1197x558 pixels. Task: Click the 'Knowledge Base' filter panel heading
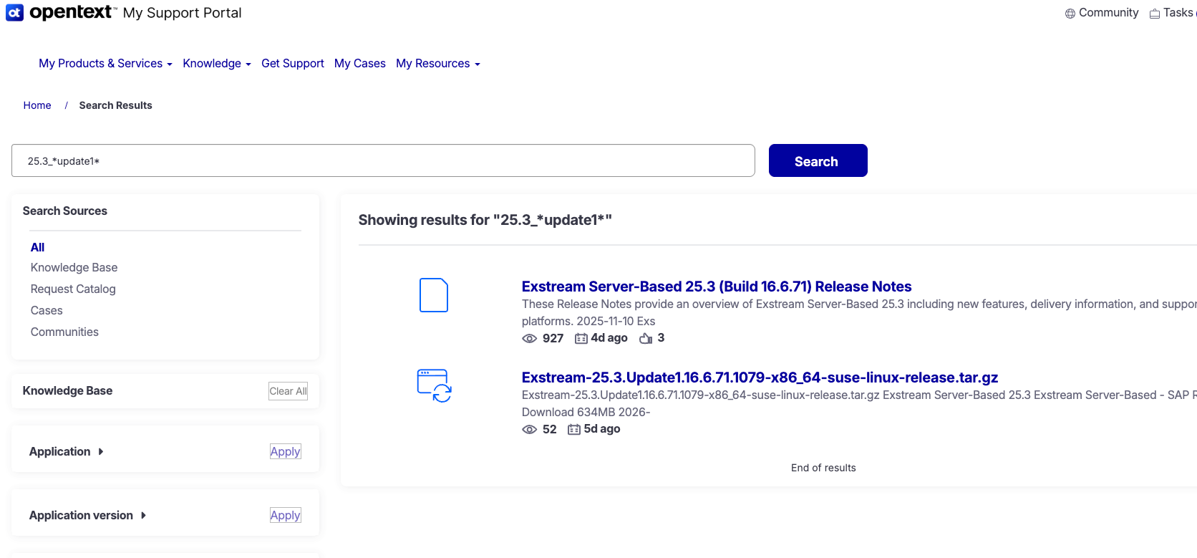click(67, 390)
